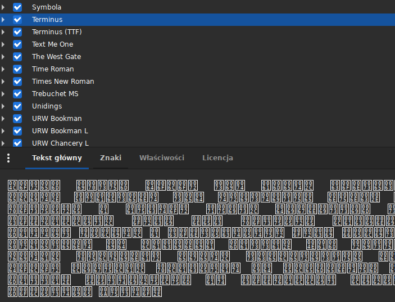Select the URW Bookman font name

tap(57, 118)
